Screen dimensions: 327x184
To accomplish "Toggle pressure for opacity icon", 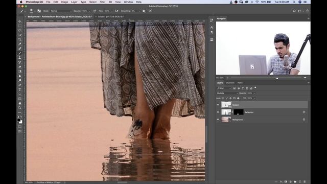I will [95, 11].
